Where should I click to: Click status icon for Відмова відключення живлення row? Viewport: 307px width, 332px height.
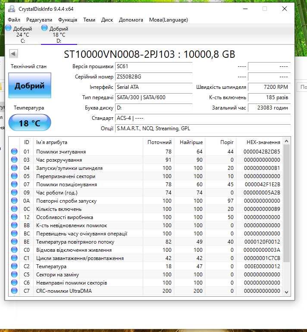[x=14, y=250]
